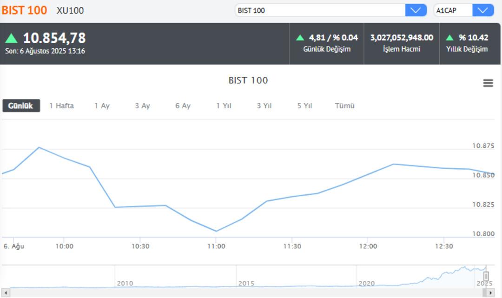Click the 2020 navigator year marker
Image resolution: width=502 pixels, height=298 pixels.
367,283
